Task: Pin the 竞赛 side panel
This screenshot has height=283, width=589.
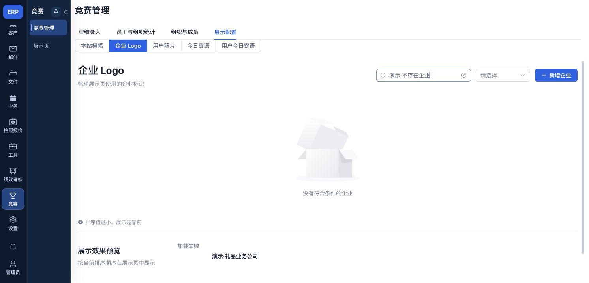Action: coord(56,12)
